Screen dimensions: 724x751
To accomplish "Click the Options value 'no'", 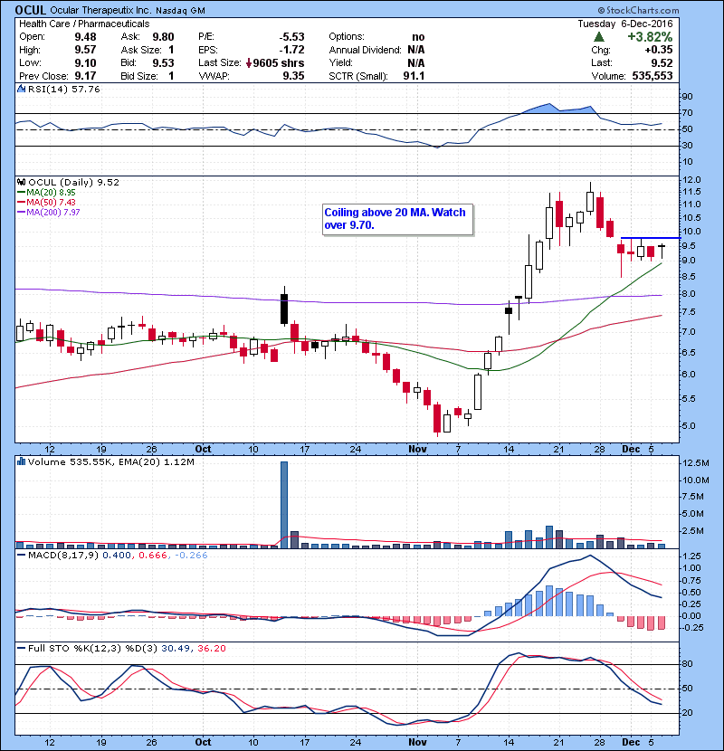I will coord(418,37).
